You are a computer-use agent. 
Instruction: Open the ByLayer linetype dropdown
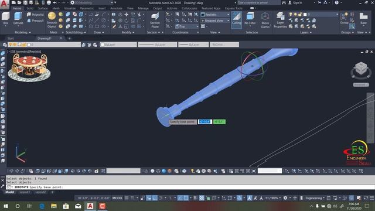[x=158, y=45]
